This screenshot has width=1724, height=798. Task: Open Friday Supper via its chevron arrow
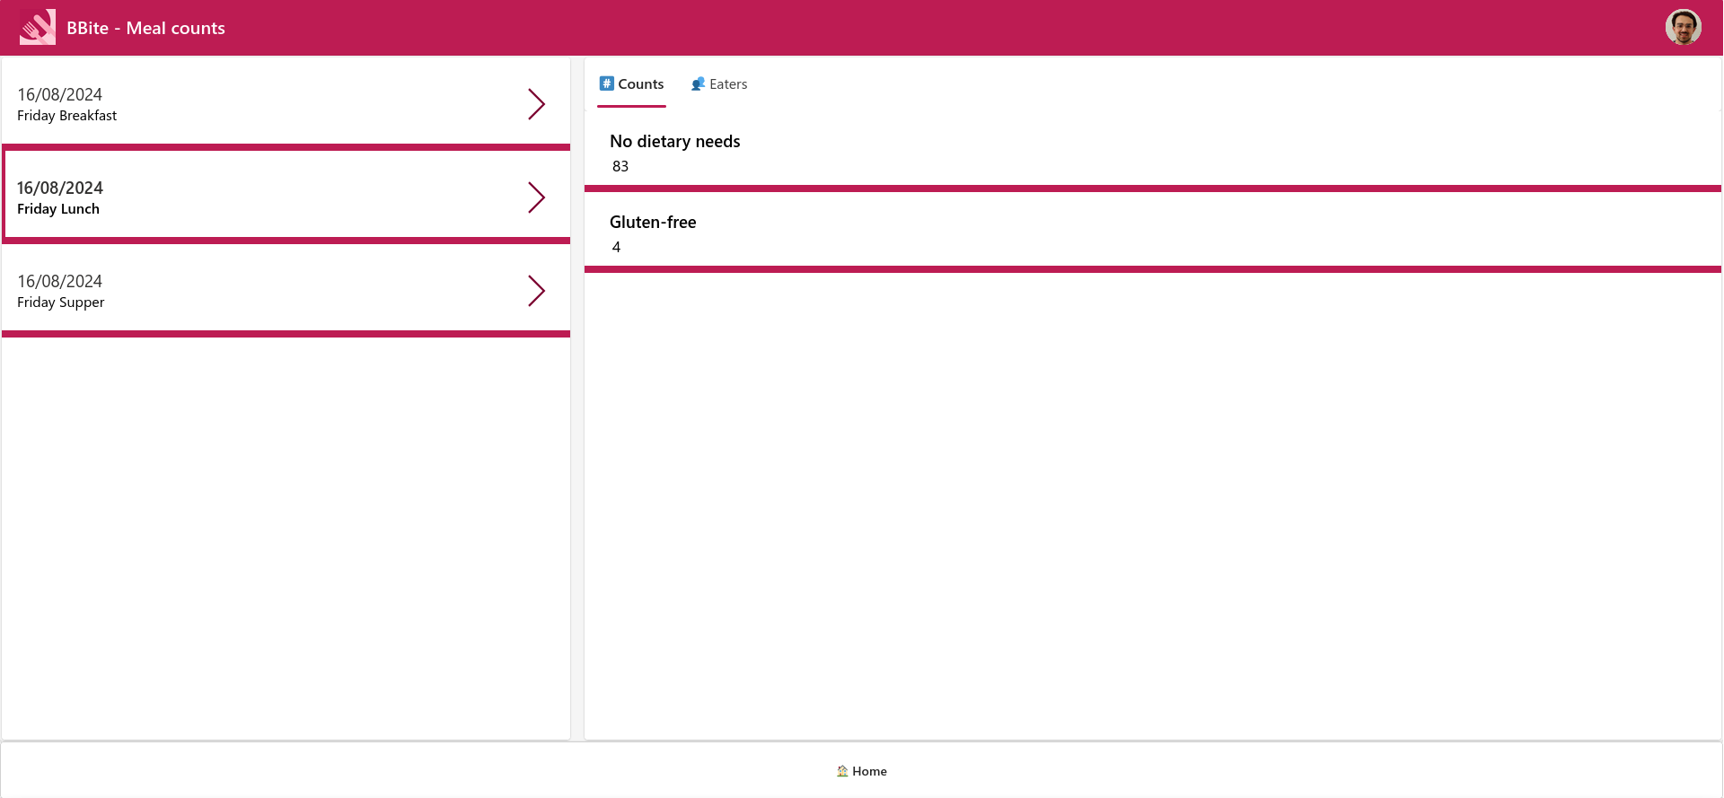pyautogui.click(x=536, y=291)
